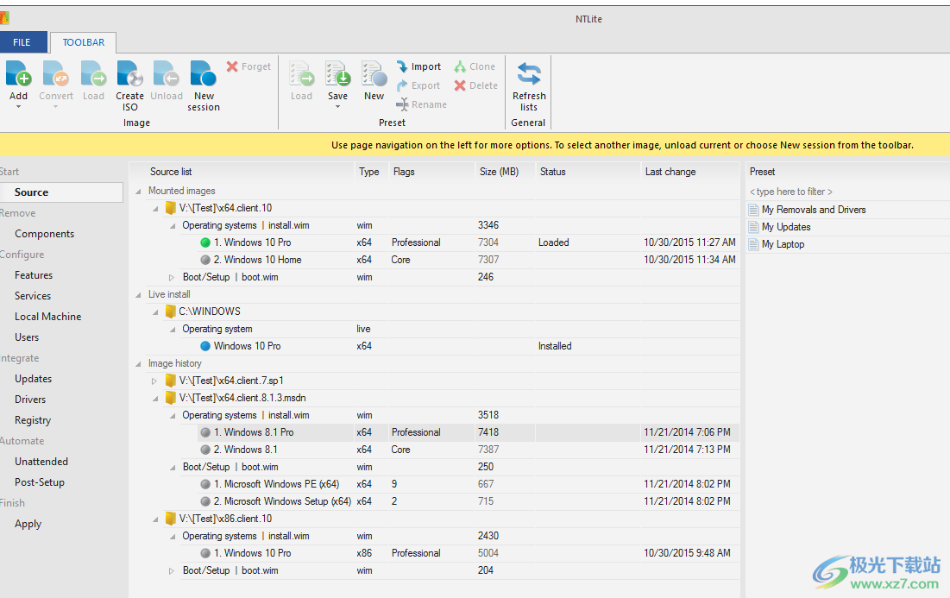Clone the preset
The height and width of the screenshot is (598, 950).
475,66
